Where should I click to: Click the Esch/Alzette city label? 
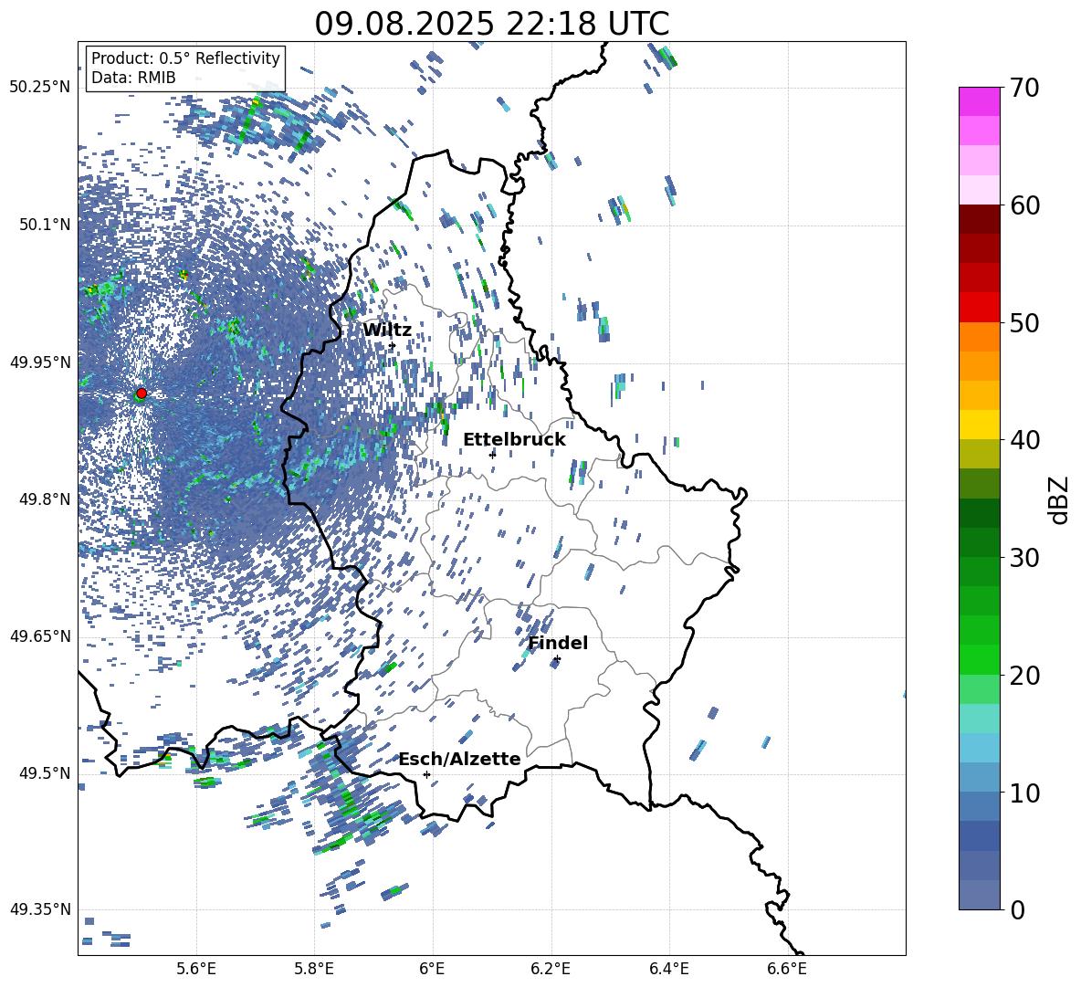(460, 760)
